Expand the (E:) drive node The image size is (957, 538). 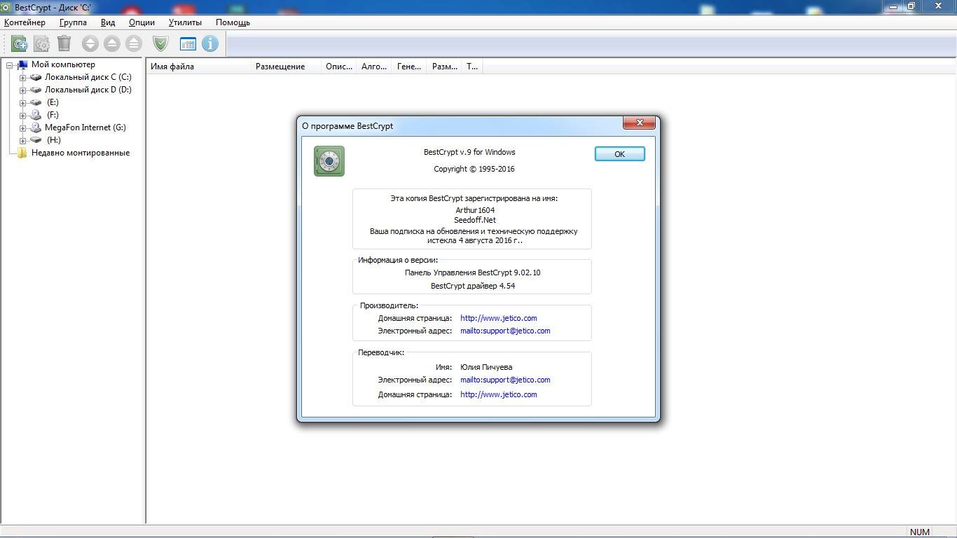[x=22, y=103]
